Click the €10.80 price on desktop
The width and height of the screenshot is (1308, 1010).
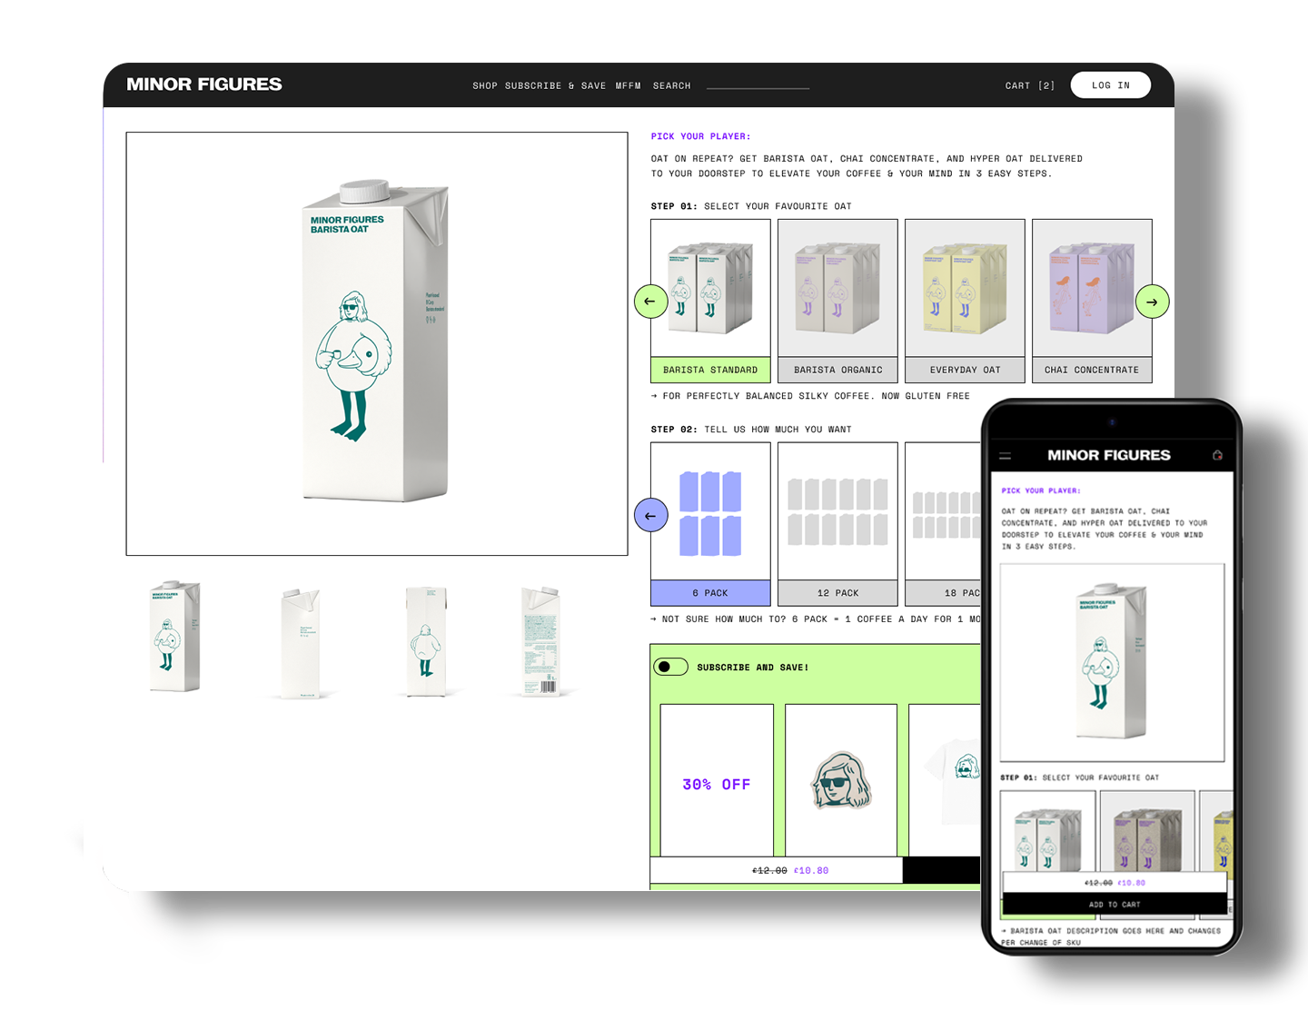[811, 871]
